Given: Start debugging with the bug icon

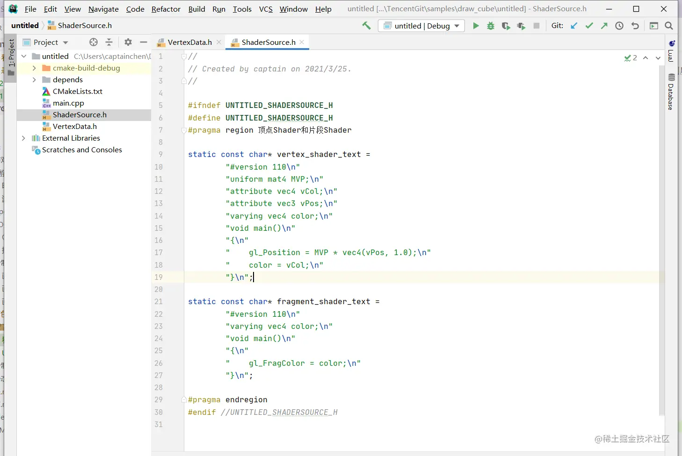Looking at the screenshot, I should click(x=491, y=26).
